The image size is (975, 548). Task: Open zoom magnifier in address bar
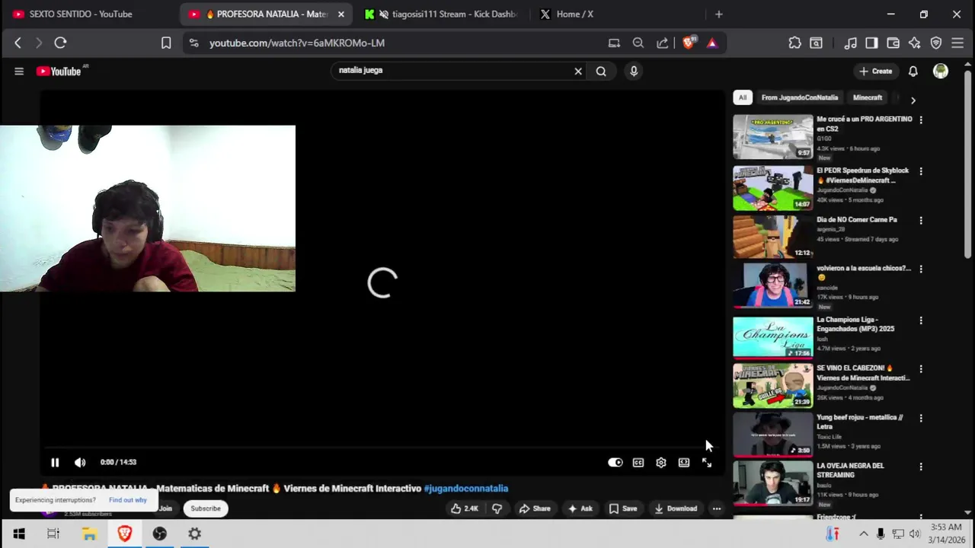point(638,43)
